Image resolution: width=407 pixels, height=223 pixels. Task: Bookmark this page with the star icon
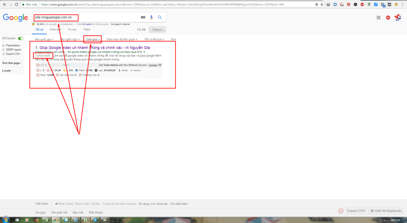[x=322, y=4]
